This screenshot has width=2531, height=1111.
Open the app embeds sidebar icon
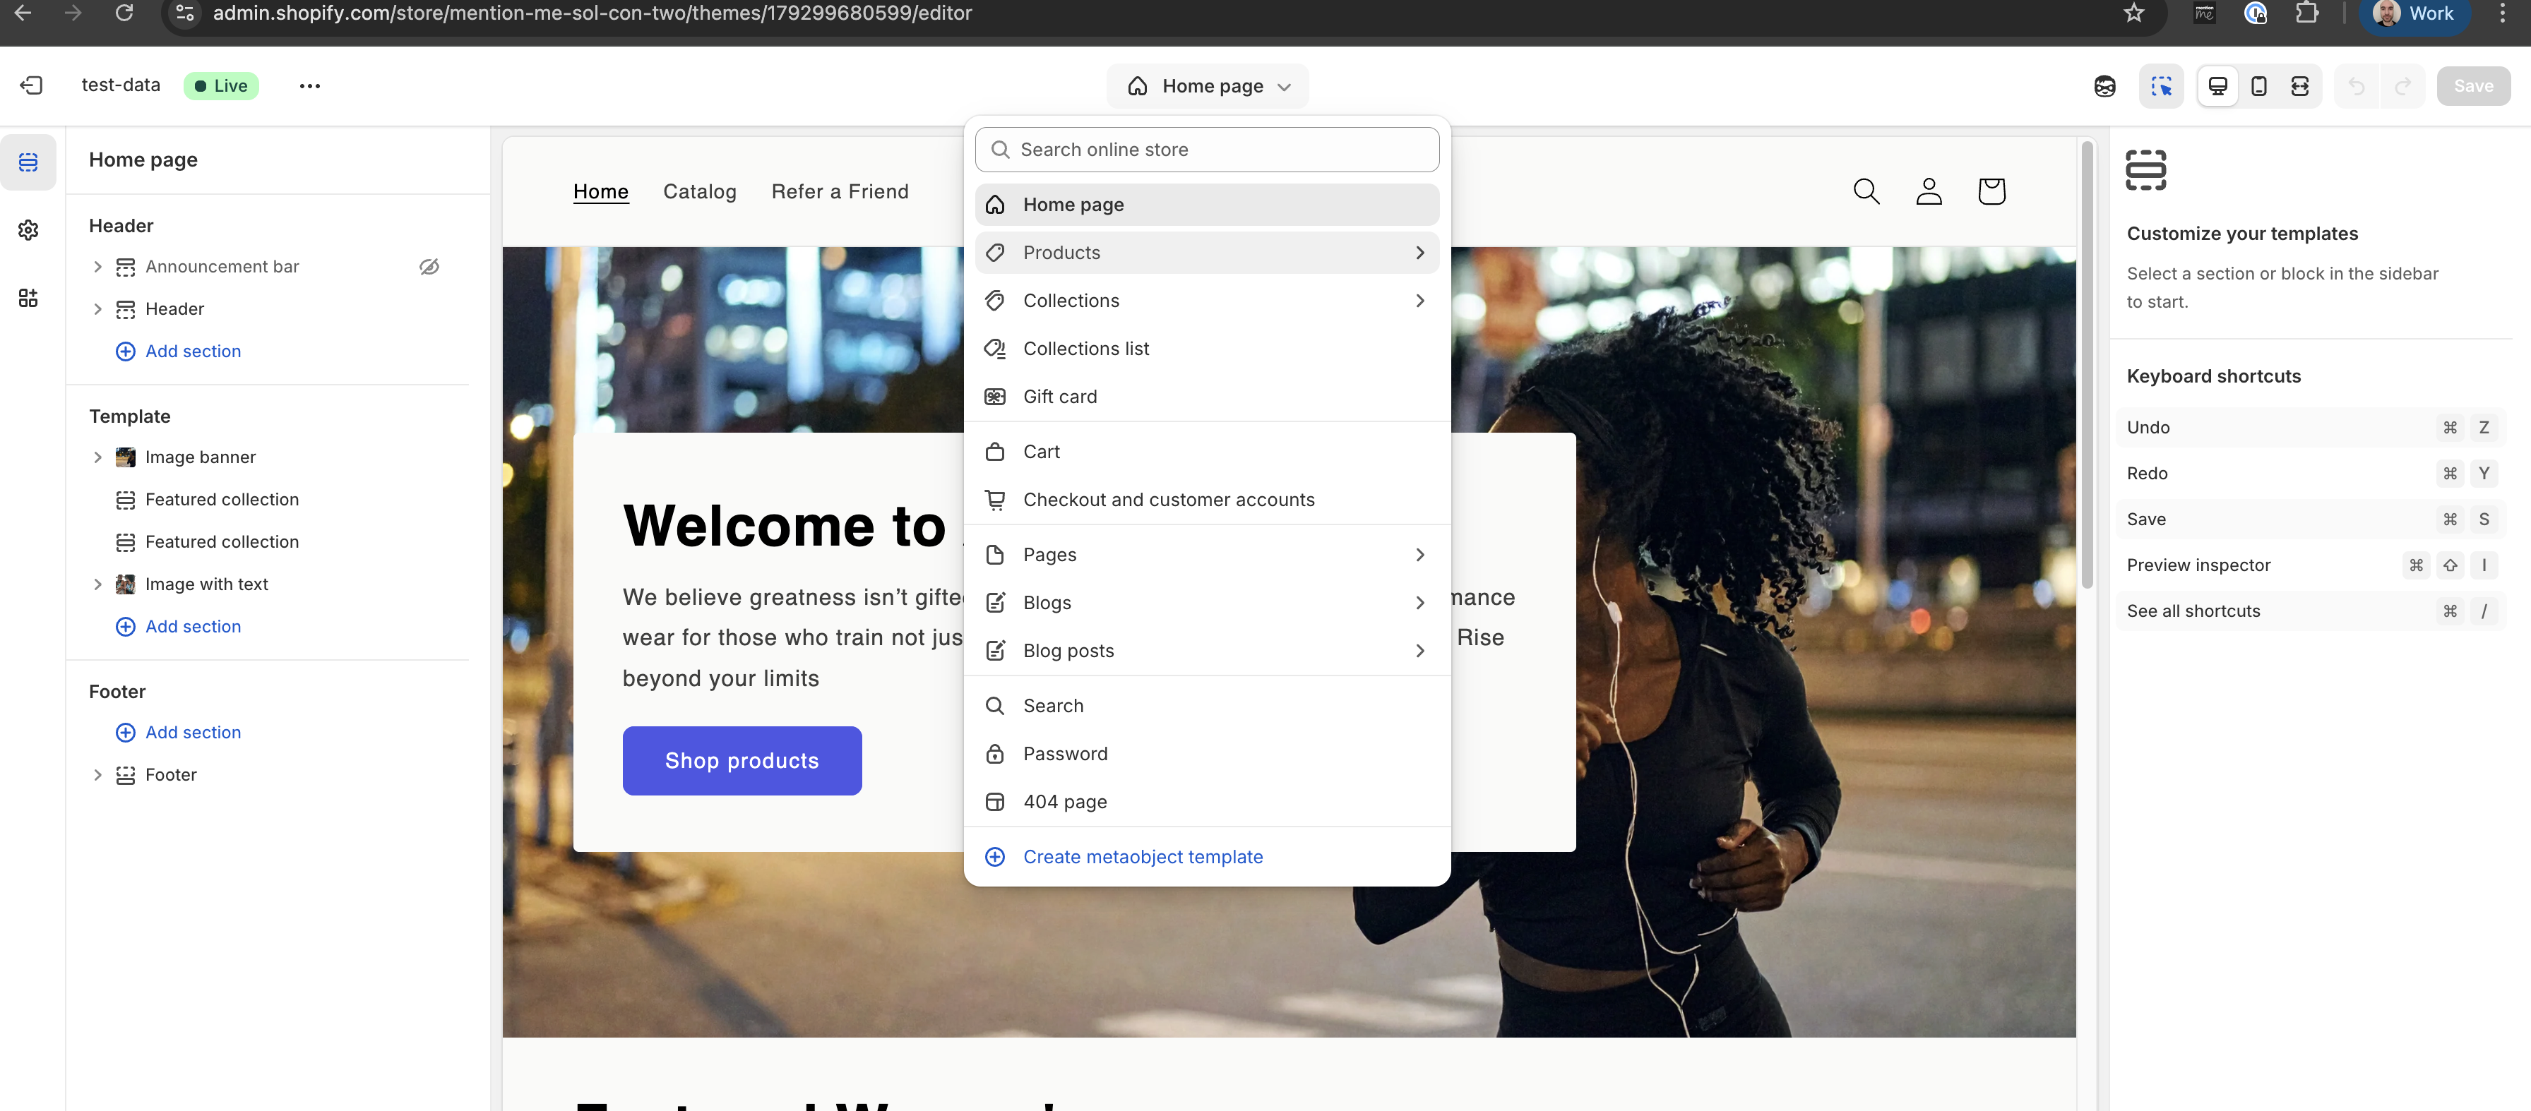point(28,298)
